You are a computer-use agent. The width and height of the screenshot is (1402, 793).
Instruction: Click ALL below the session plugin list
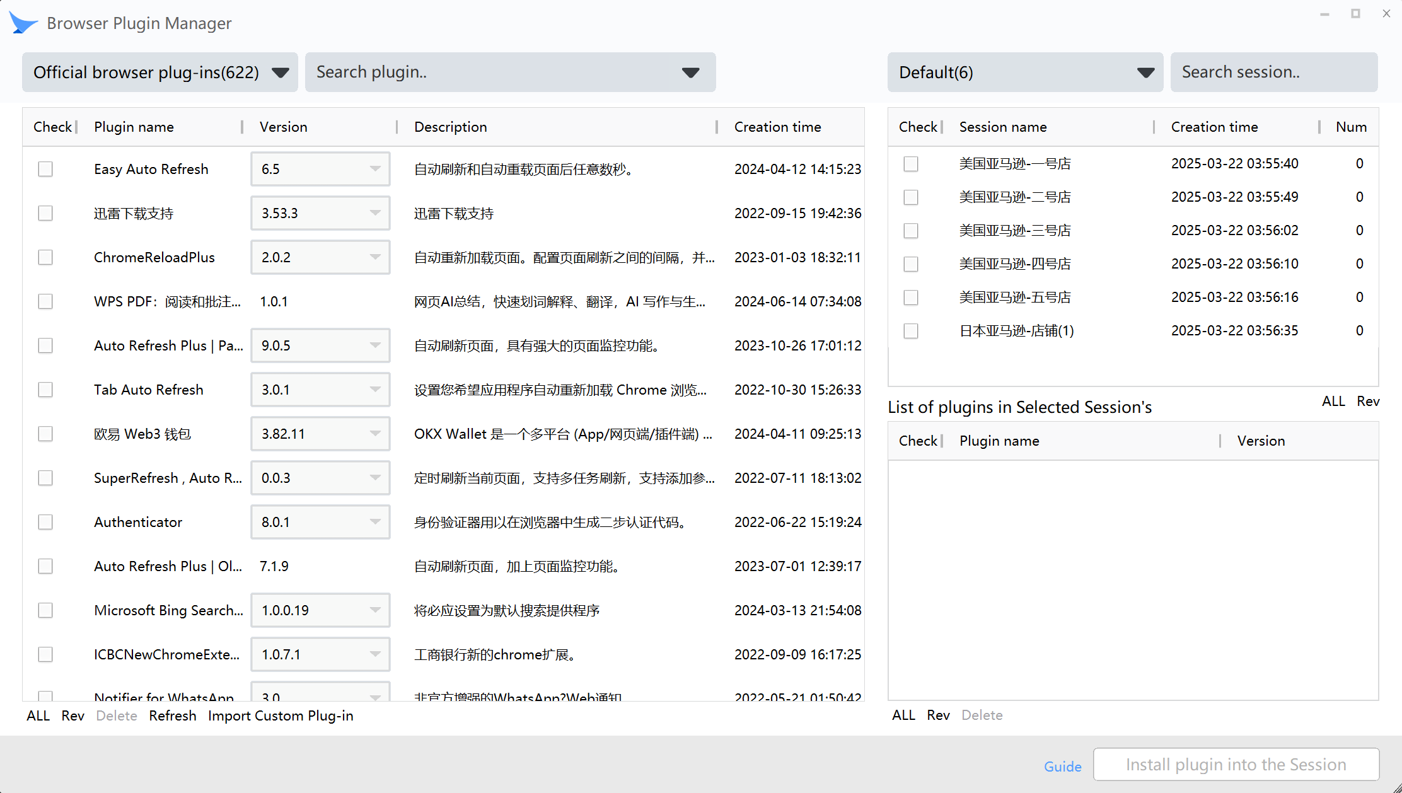(903, 715)
